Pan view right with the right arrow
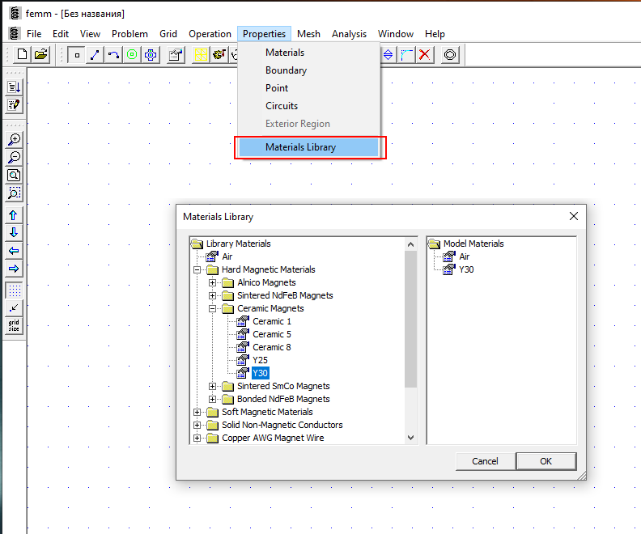Screen dimensions: 641x534 [x=14, y=269]
